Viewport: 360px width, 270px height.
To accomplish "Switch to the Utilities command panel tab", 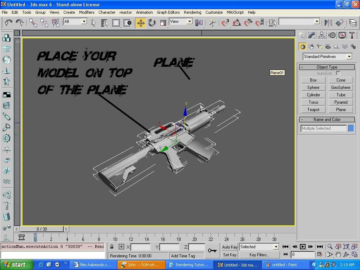I will click(x=352, y=35).
